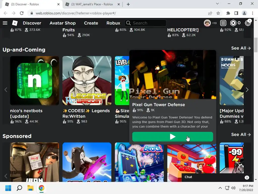The image size is (258, 194).
Task: Open nico's nextbots game thumbnail
Action: click(35, 81)
